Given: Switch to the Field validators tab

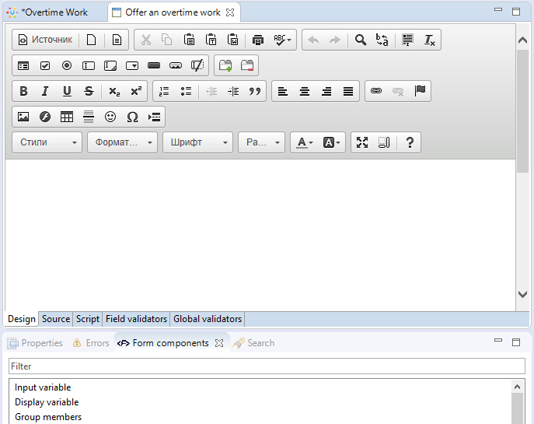Looking at the screenshot, I should click(x=136, y=319).
